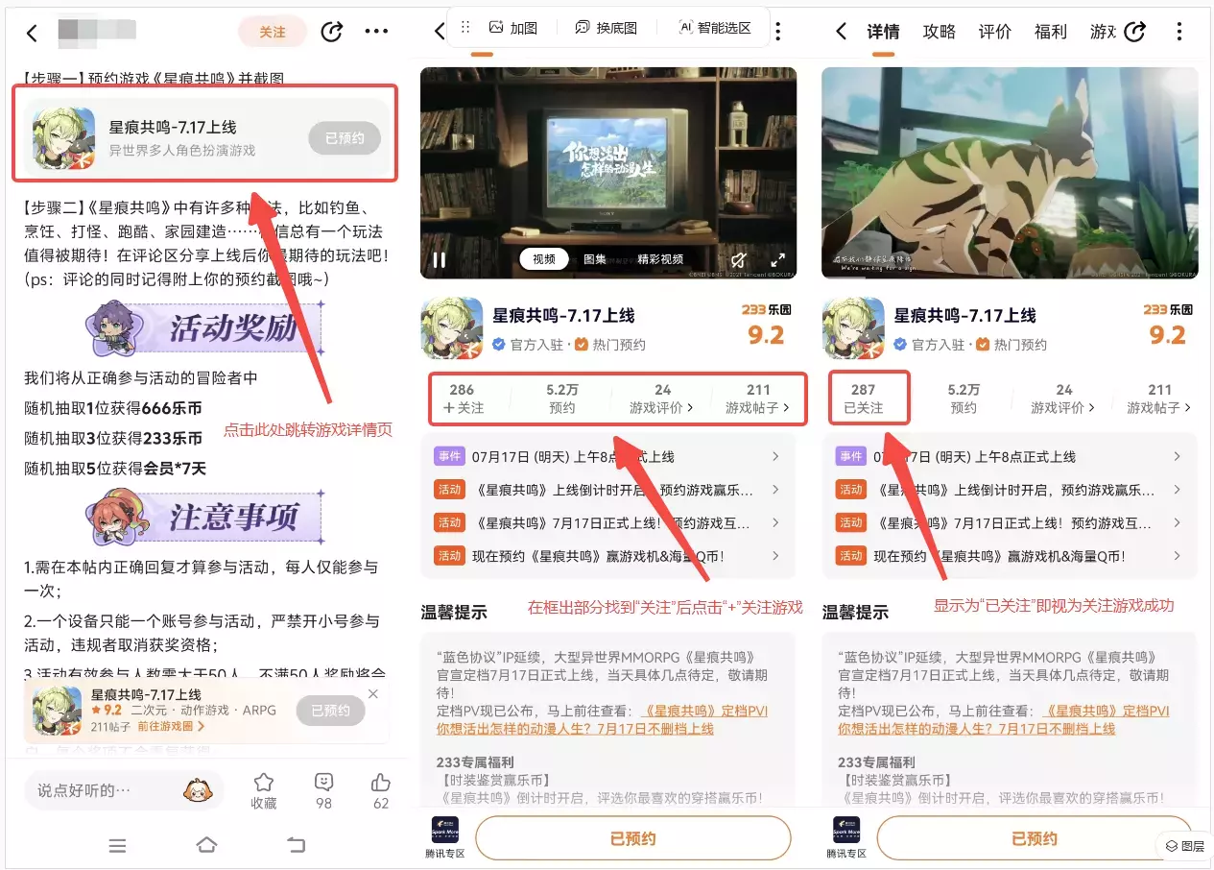The width and height of the screenshot is (1214, 870).
Task: Unfollow the game via 已关注 showing 287
Action: tap(863, 399)
